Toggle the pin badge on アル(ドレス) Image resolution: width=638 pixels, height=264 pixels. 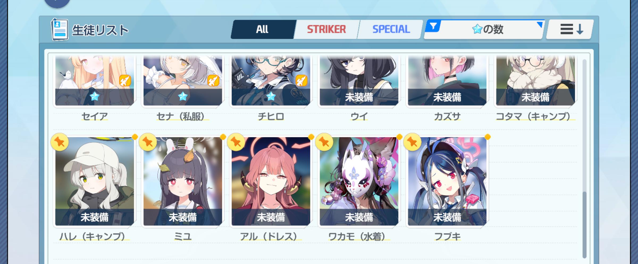[236, 142]
